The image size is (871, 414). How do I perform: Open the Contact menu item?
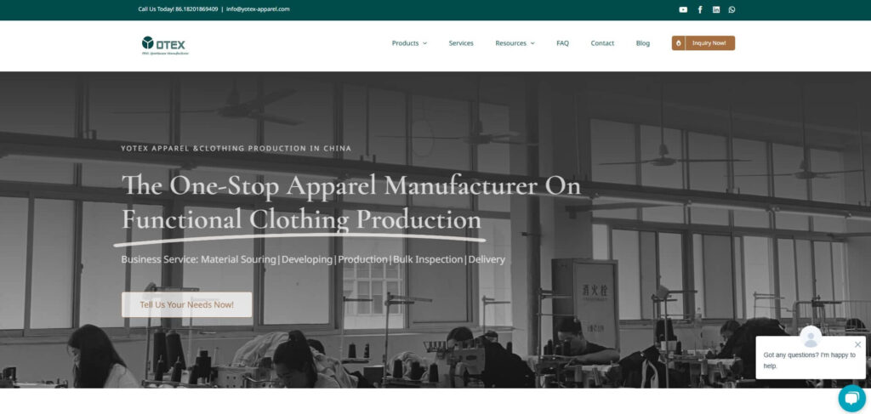pos(602,43)
